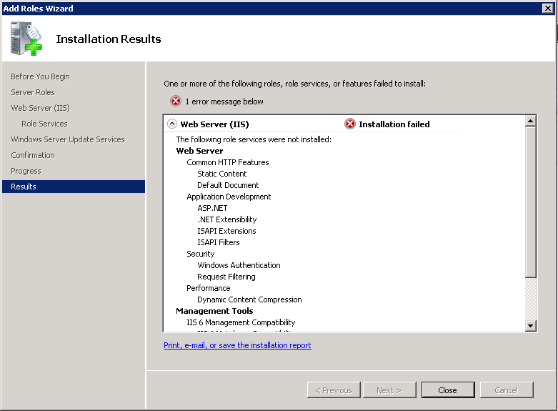Click the results list vertical scrollbar thumb

(x=531, y=202)
